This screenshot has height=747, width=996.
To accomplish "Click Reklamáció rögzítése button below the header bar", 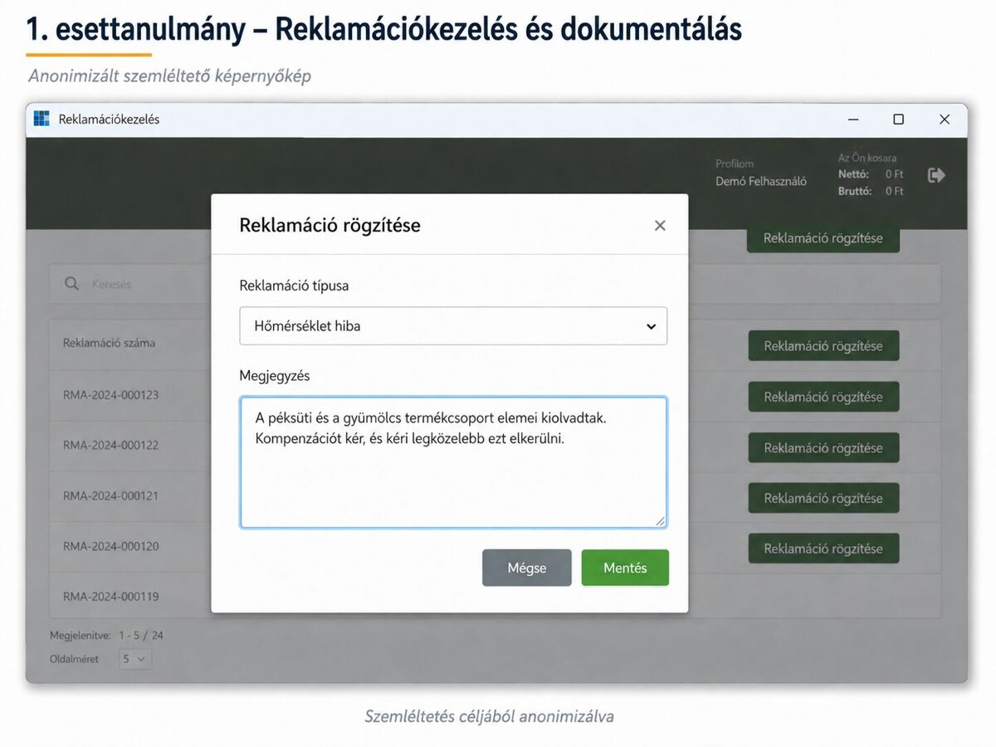I will (x=823, y=238).
